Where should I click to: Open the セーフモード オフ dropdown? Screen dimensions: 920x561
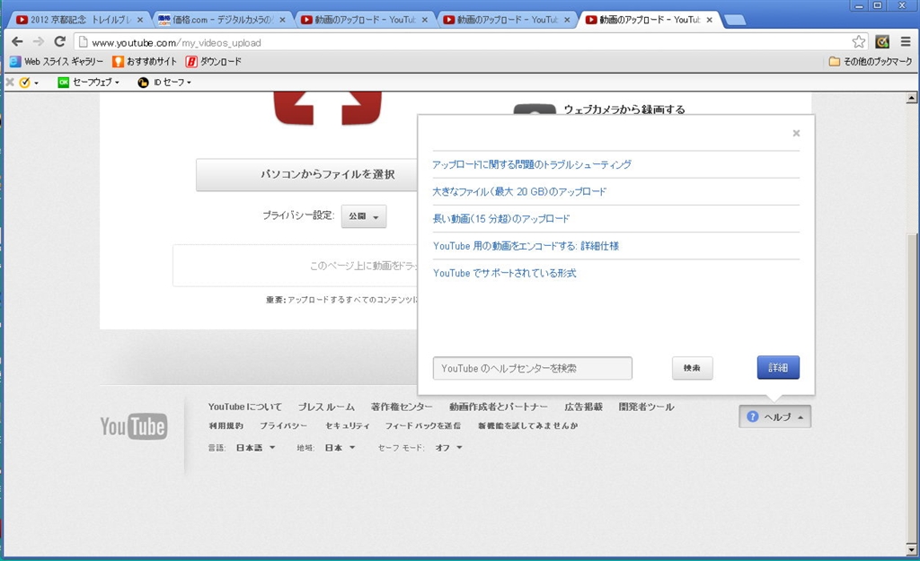449,448
